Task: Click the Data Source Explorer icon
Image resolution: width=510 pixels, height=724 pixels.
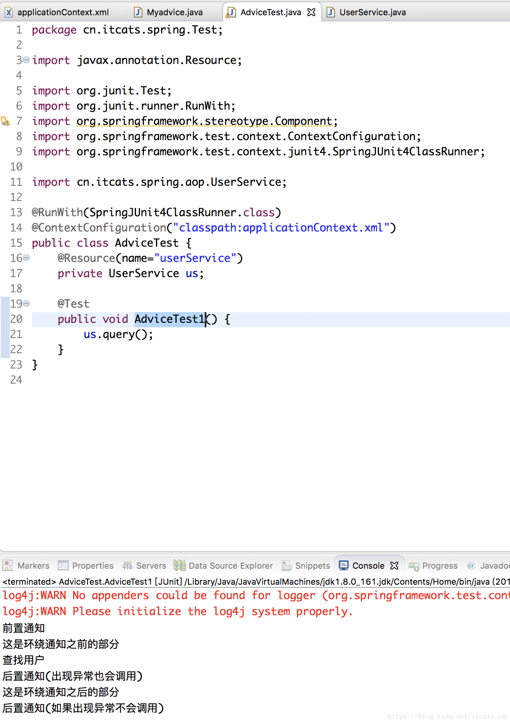Action: (x=179, y=566)
